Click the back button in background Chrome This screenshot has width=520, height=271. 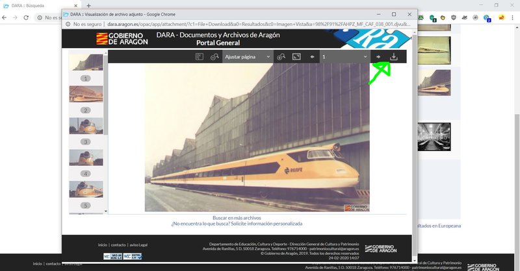pyautogui.click(x=5, y=18)
